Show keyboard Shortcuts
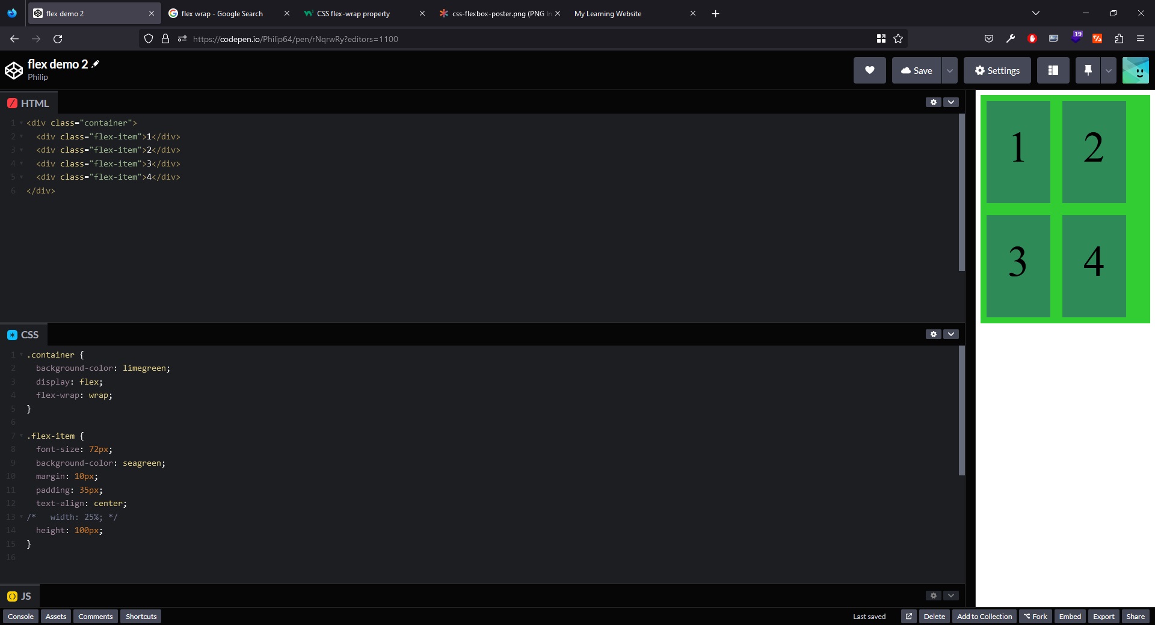The height and width of the screenshot is (625, 1155). click(141, 617)
